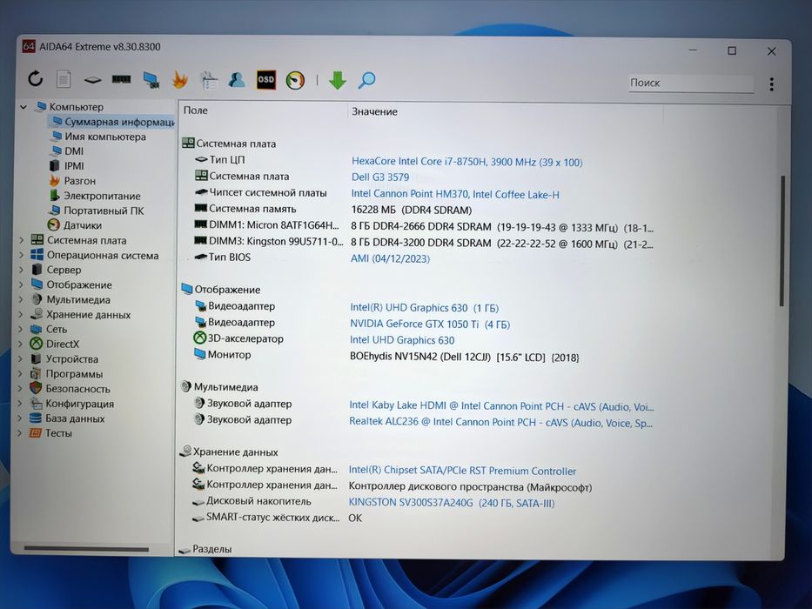This screenshot has height=609, width=812.
Task: Open the Realtek ALC236 audio link
Action: tap(500, 422)
